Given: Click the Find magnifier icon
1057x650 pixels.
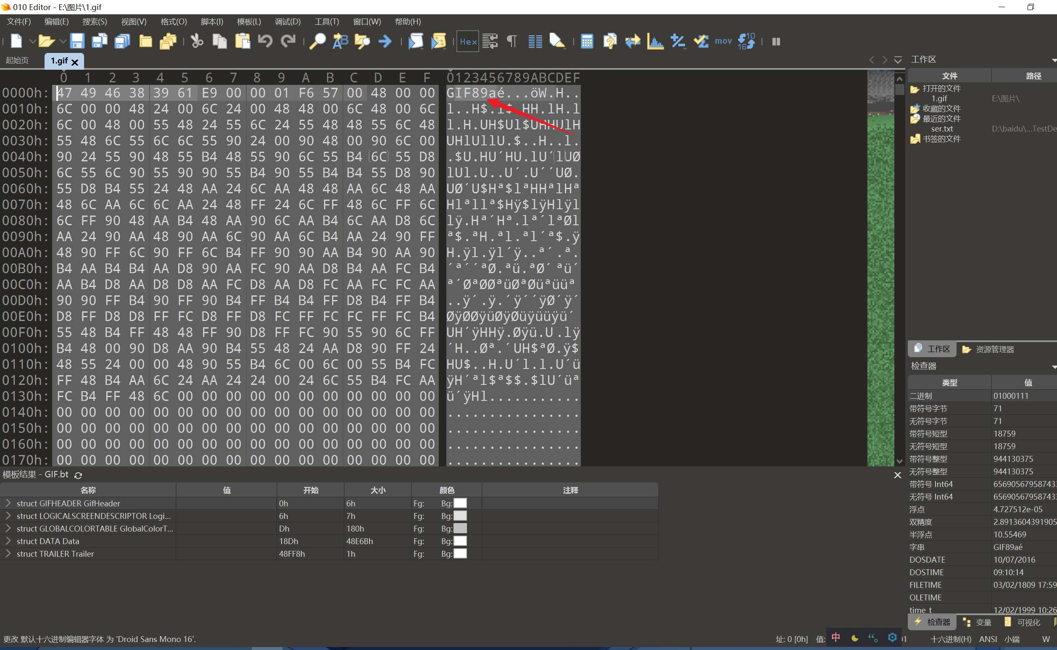Looking at the screenshot, I should [318, 41].
